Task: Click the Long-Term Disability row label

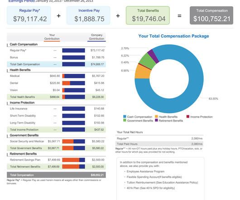Action: [23, 123]
